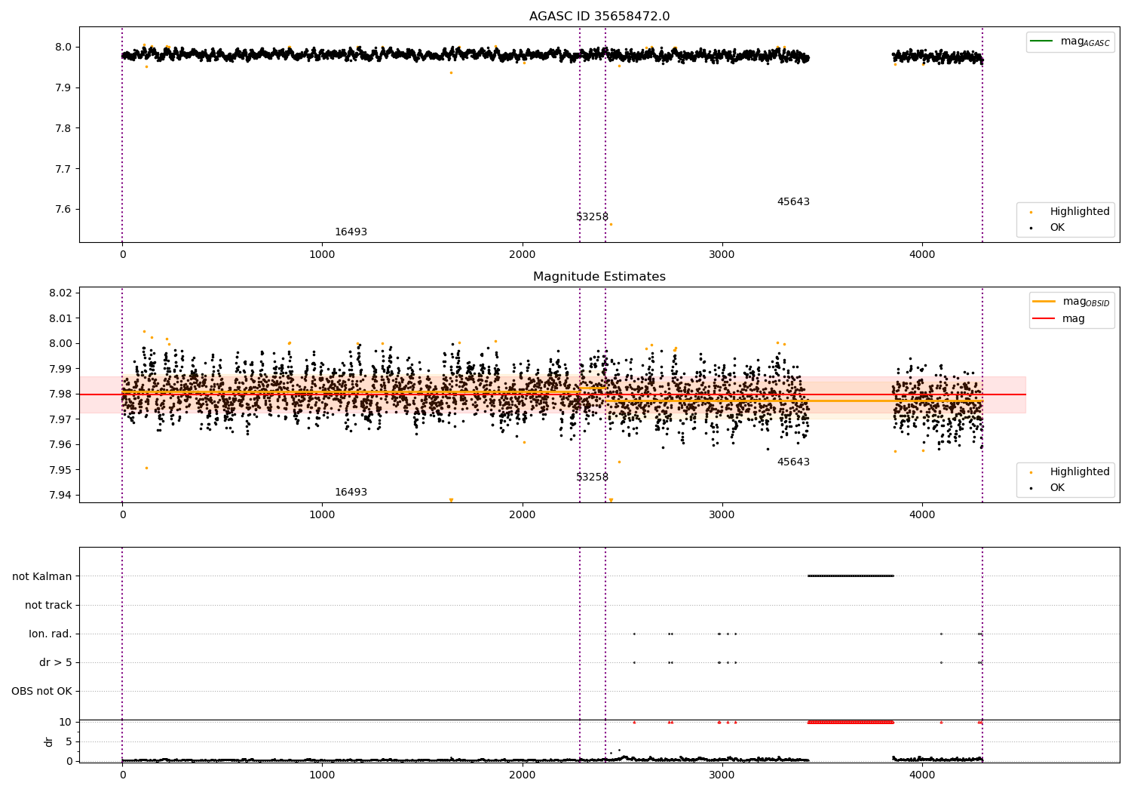Click the 16493 annotation in the top panel

coord(351,232)
